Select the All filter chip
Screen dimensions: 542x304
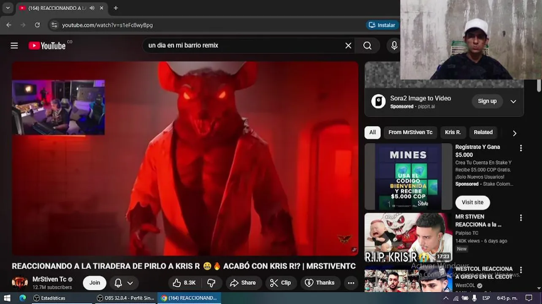point(372,133)
